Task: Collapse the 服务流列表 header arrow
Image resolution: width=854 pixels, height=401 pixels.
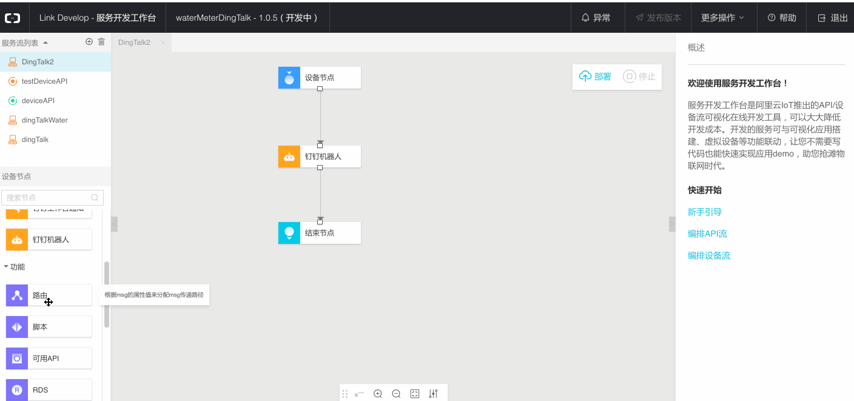Action: tap(45, 43)
